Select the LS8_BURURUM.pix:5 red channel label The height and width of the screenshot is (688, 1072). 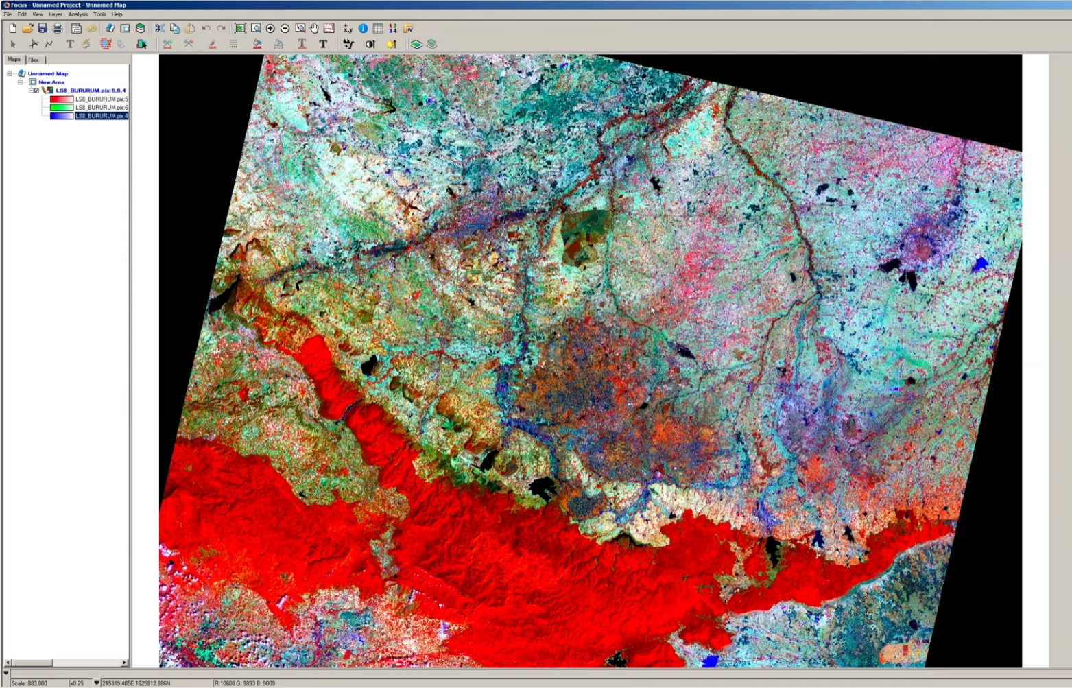[x=102, y=99]
